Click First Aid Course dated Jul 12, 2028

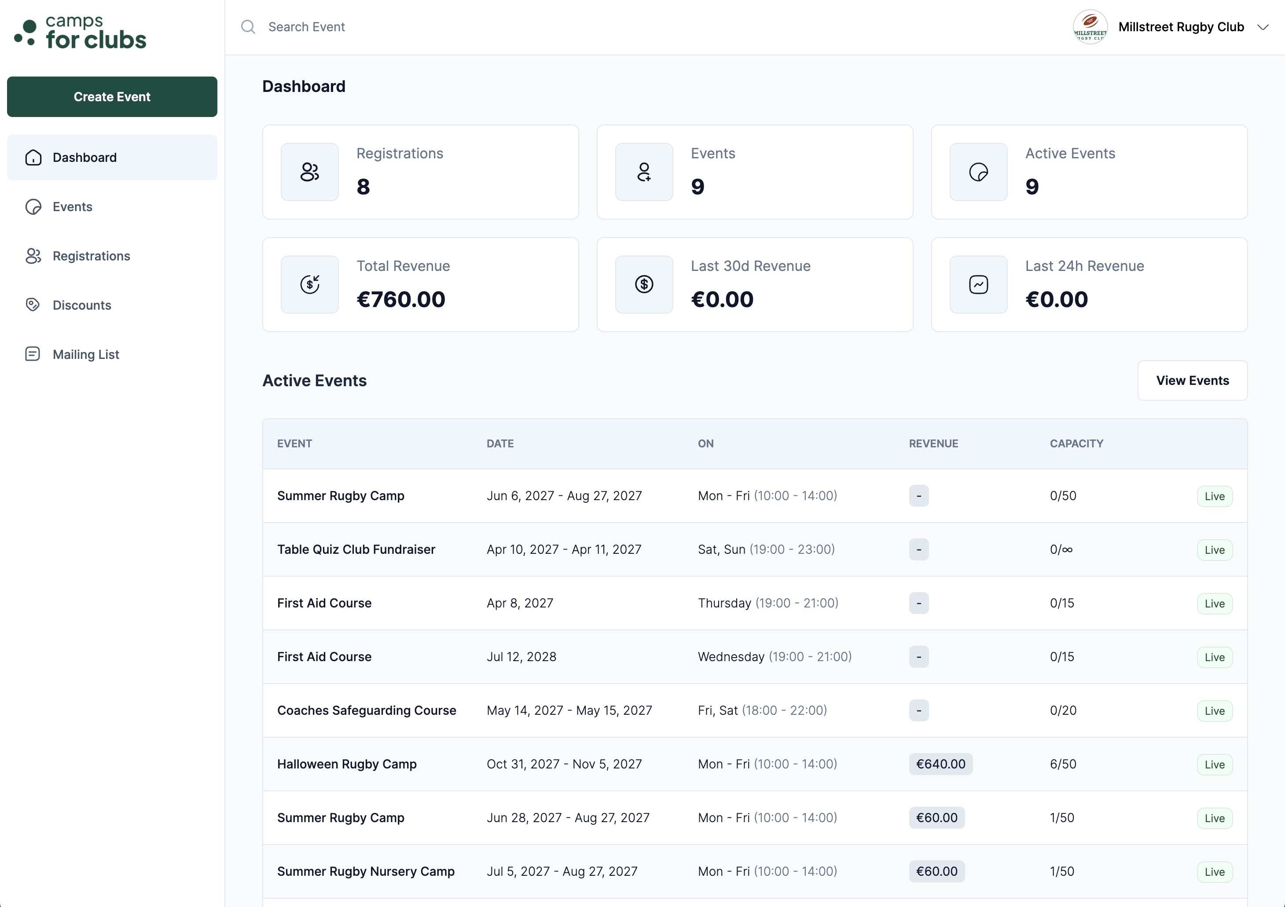[324, 657]
